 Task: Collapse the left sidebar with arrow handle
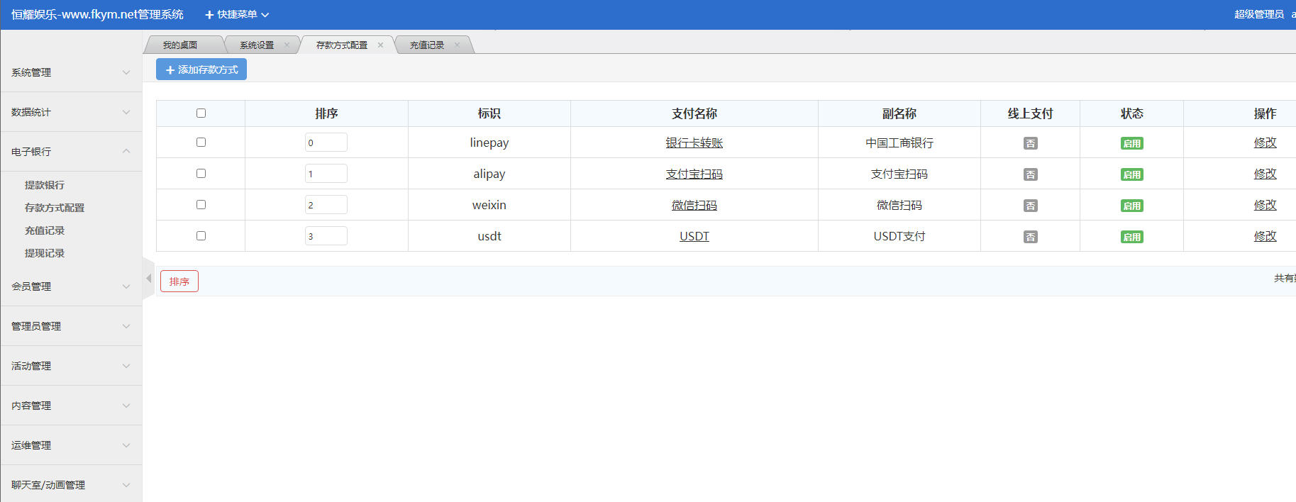tap(148, 279)
